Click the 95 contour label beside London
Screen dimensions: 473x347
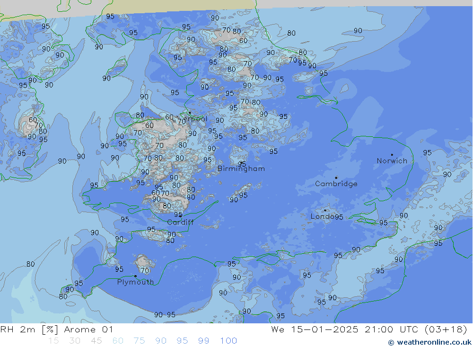[x=339, y=217]
